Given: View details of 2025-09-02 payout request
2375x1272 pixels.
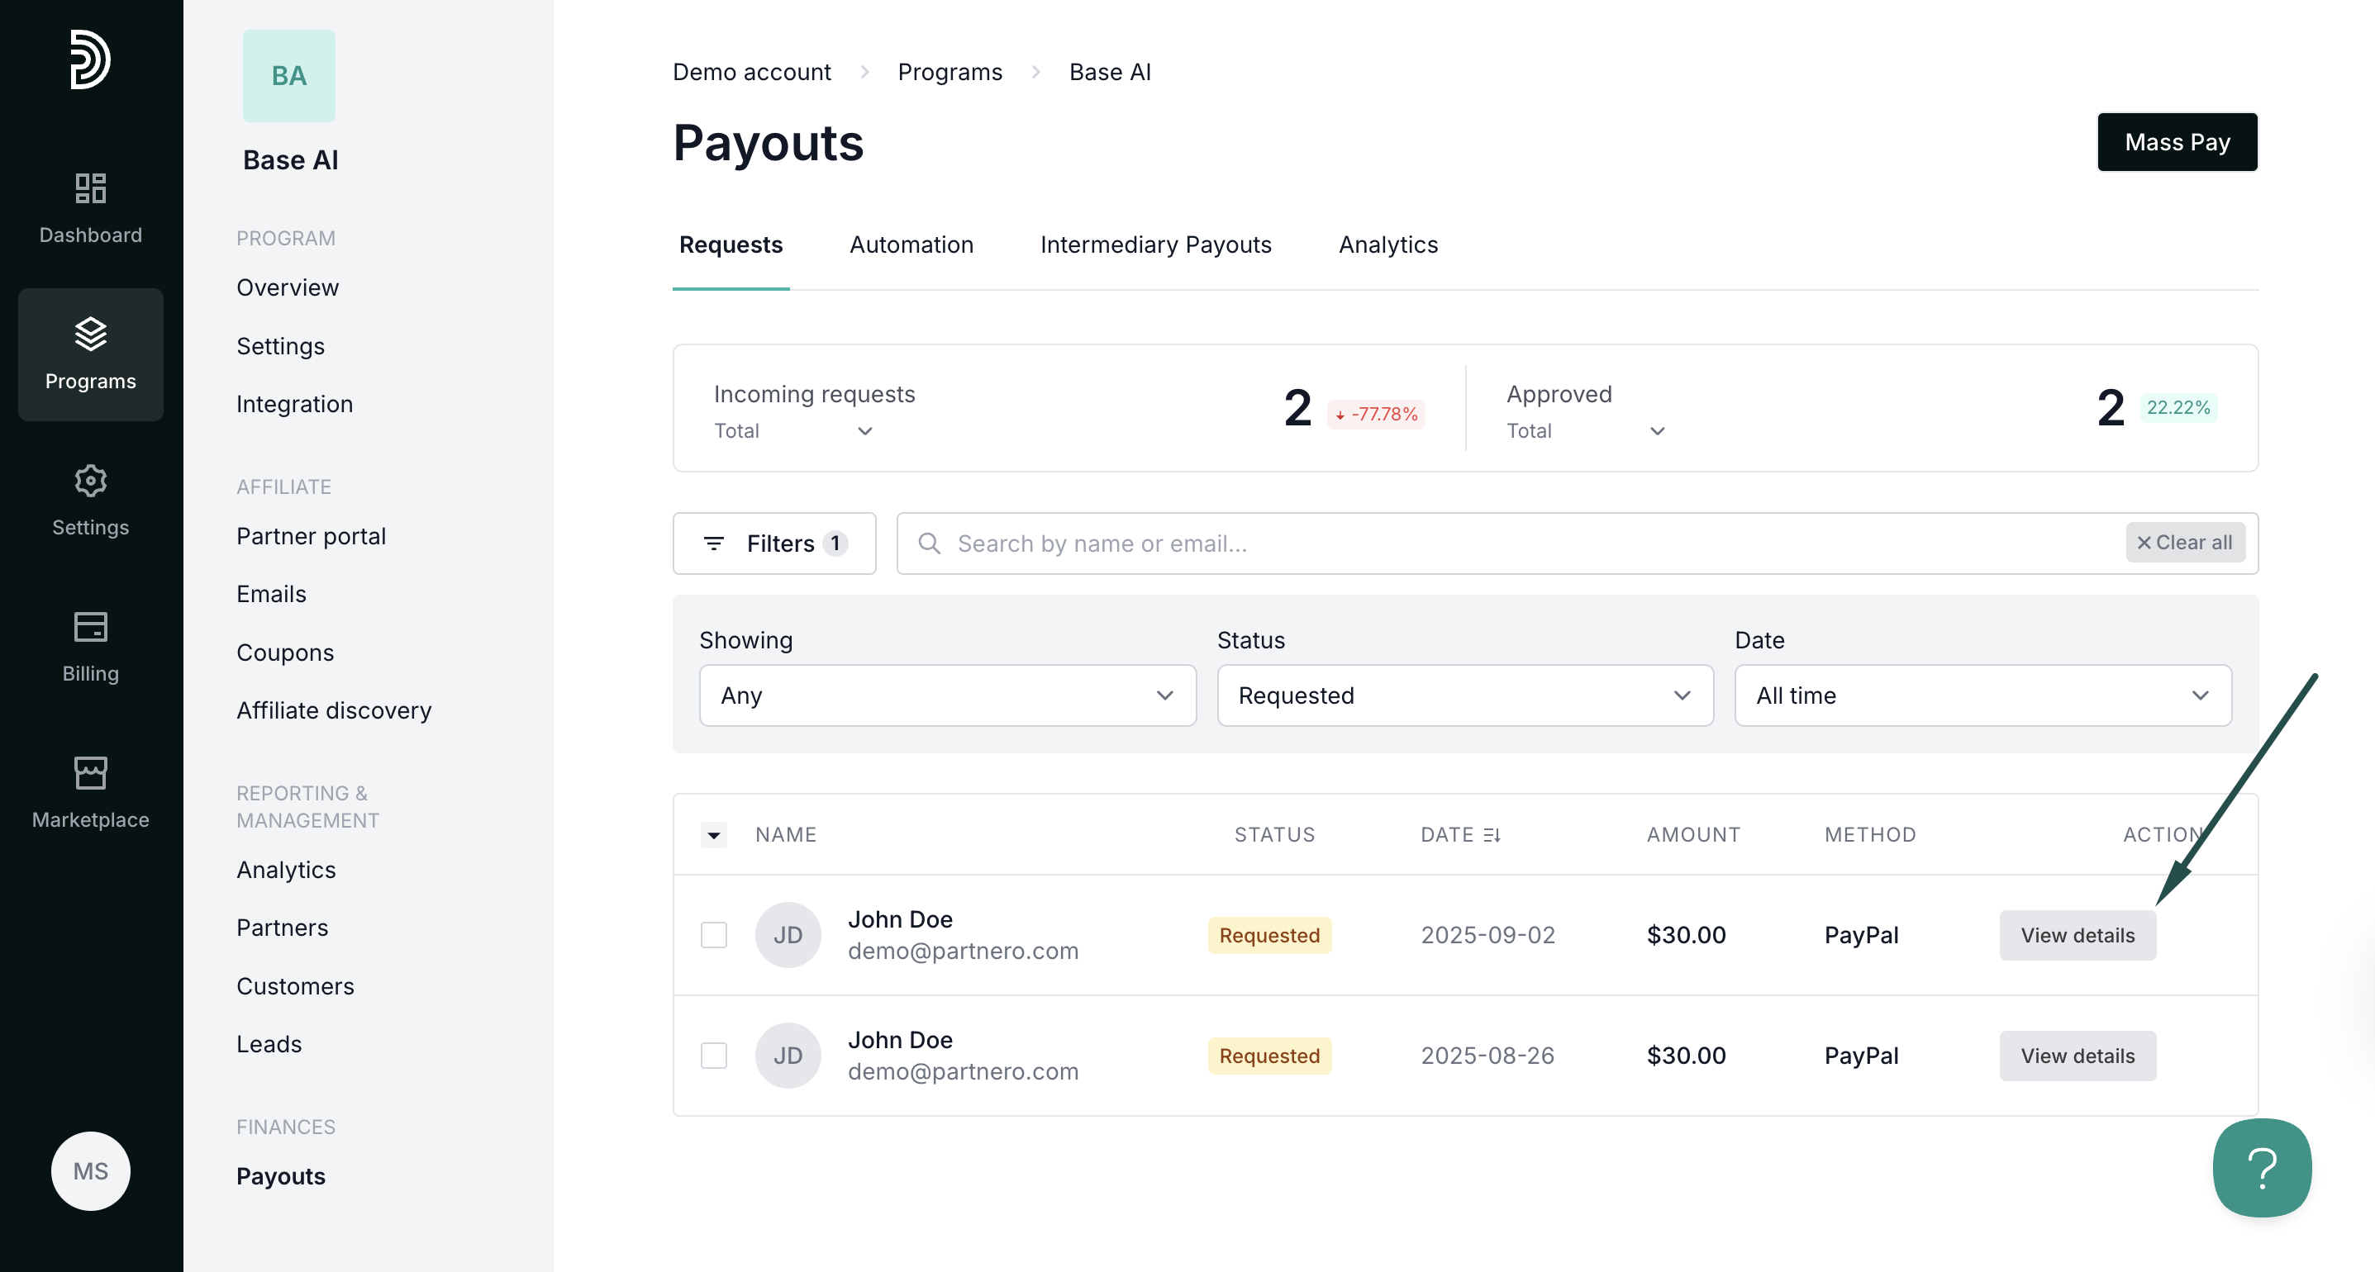Looking at the screenshot, I should click(x=2078, y=935).
